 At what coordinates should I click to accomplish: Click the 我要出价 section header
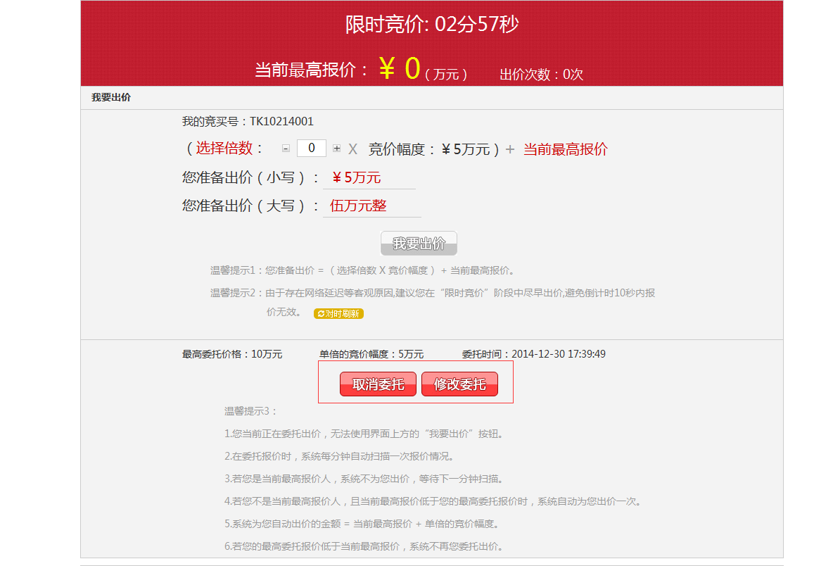[111, 98]
